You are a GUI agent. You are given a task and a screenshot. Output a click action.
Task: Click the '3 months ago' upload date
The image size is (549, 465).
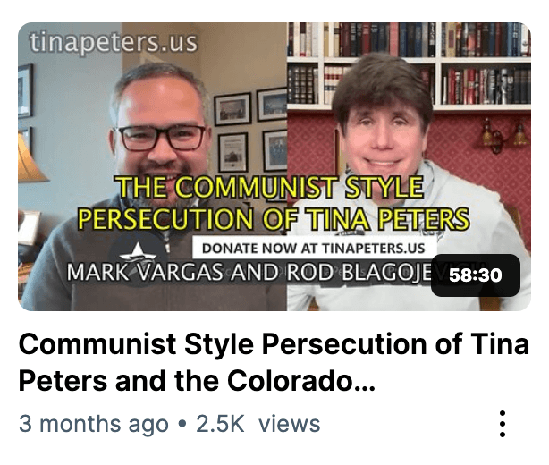(94, 424)
